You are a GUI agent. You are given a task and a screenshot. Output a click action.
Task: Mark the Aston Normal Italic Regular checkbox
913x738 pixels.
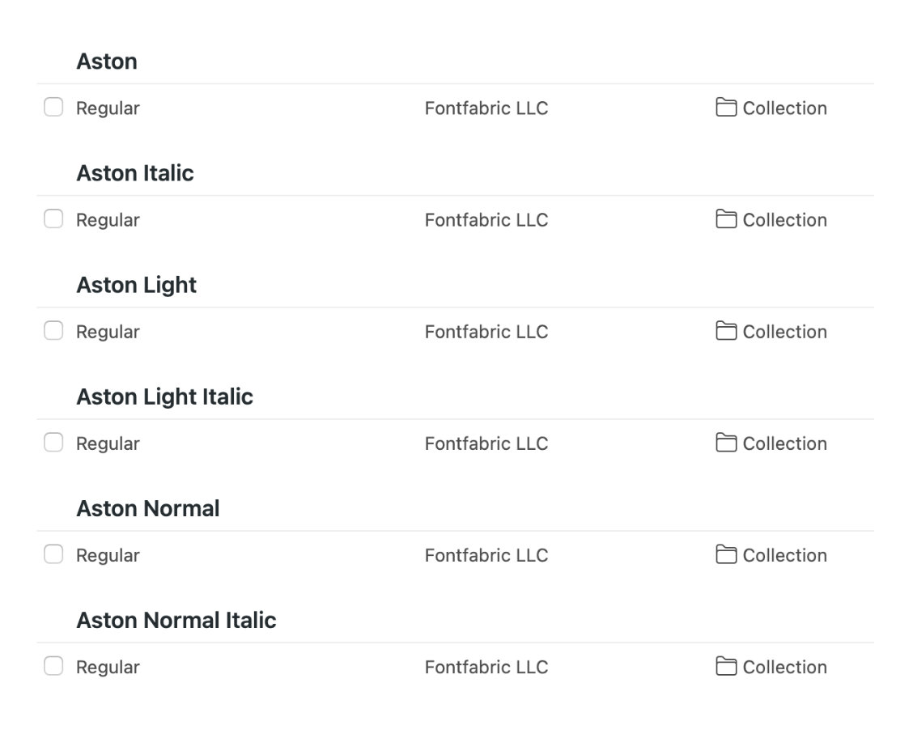click(x=53, y=665)
